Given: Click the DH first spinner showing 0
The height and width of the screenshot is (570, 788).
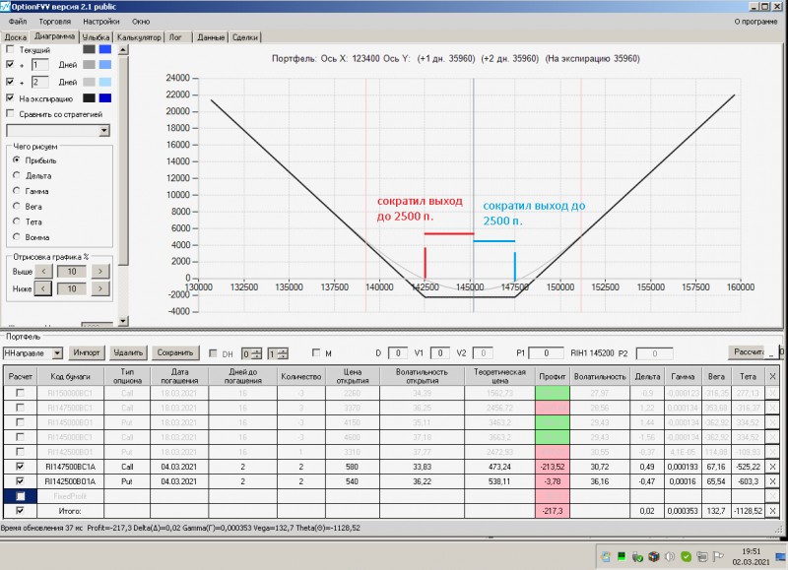Looking at the screenshot, I should point(251,353).
